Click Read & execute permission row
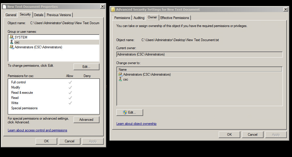 pyautogui.click(x=54, y=93)
